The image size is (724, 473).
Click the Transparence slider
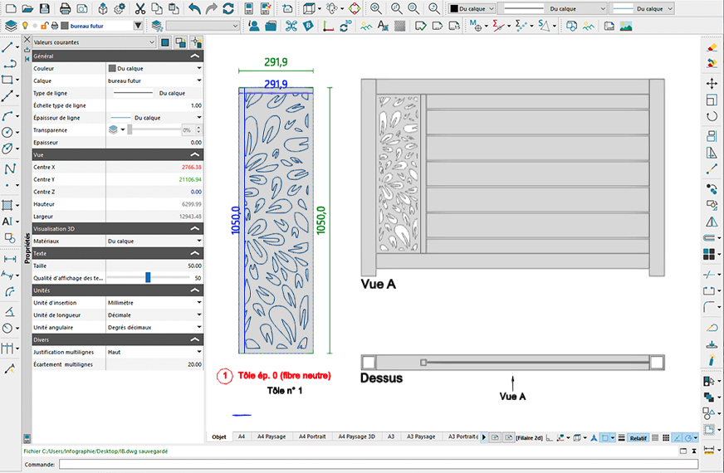pos(154,130)
